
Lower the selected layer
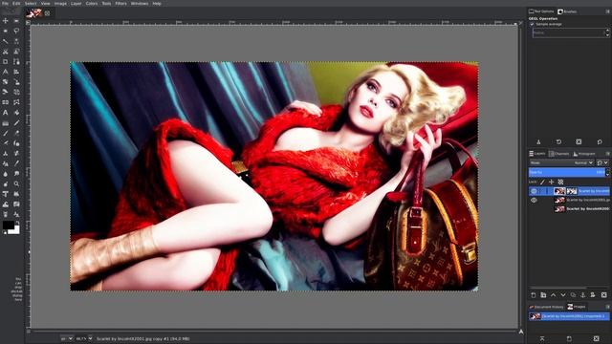[x=563, y=295]
